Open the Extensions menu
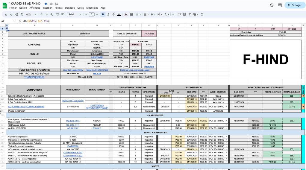The height and width of the screenshot is (170, 306). pyautogui.click(x=92, y=8)
